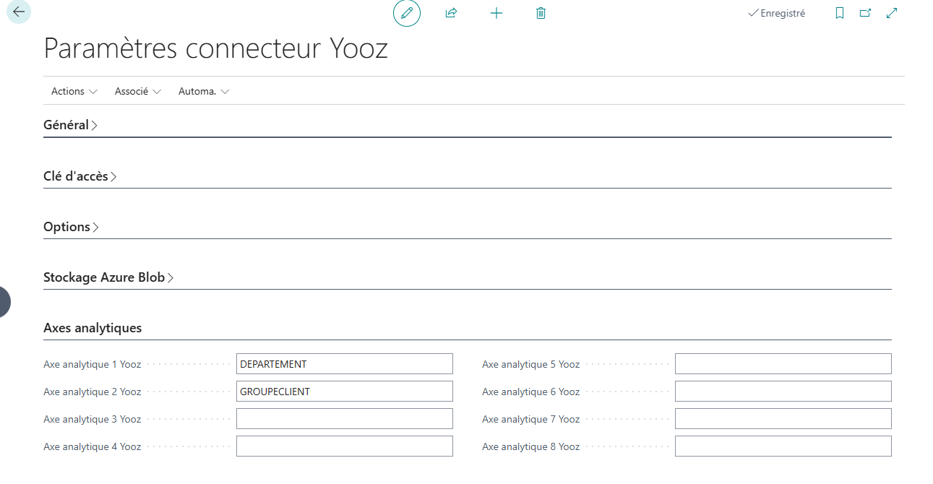The height and width of the screenshot is (484, 933).
Task: Expand the Général section
Action: click(x=70, y=125)
